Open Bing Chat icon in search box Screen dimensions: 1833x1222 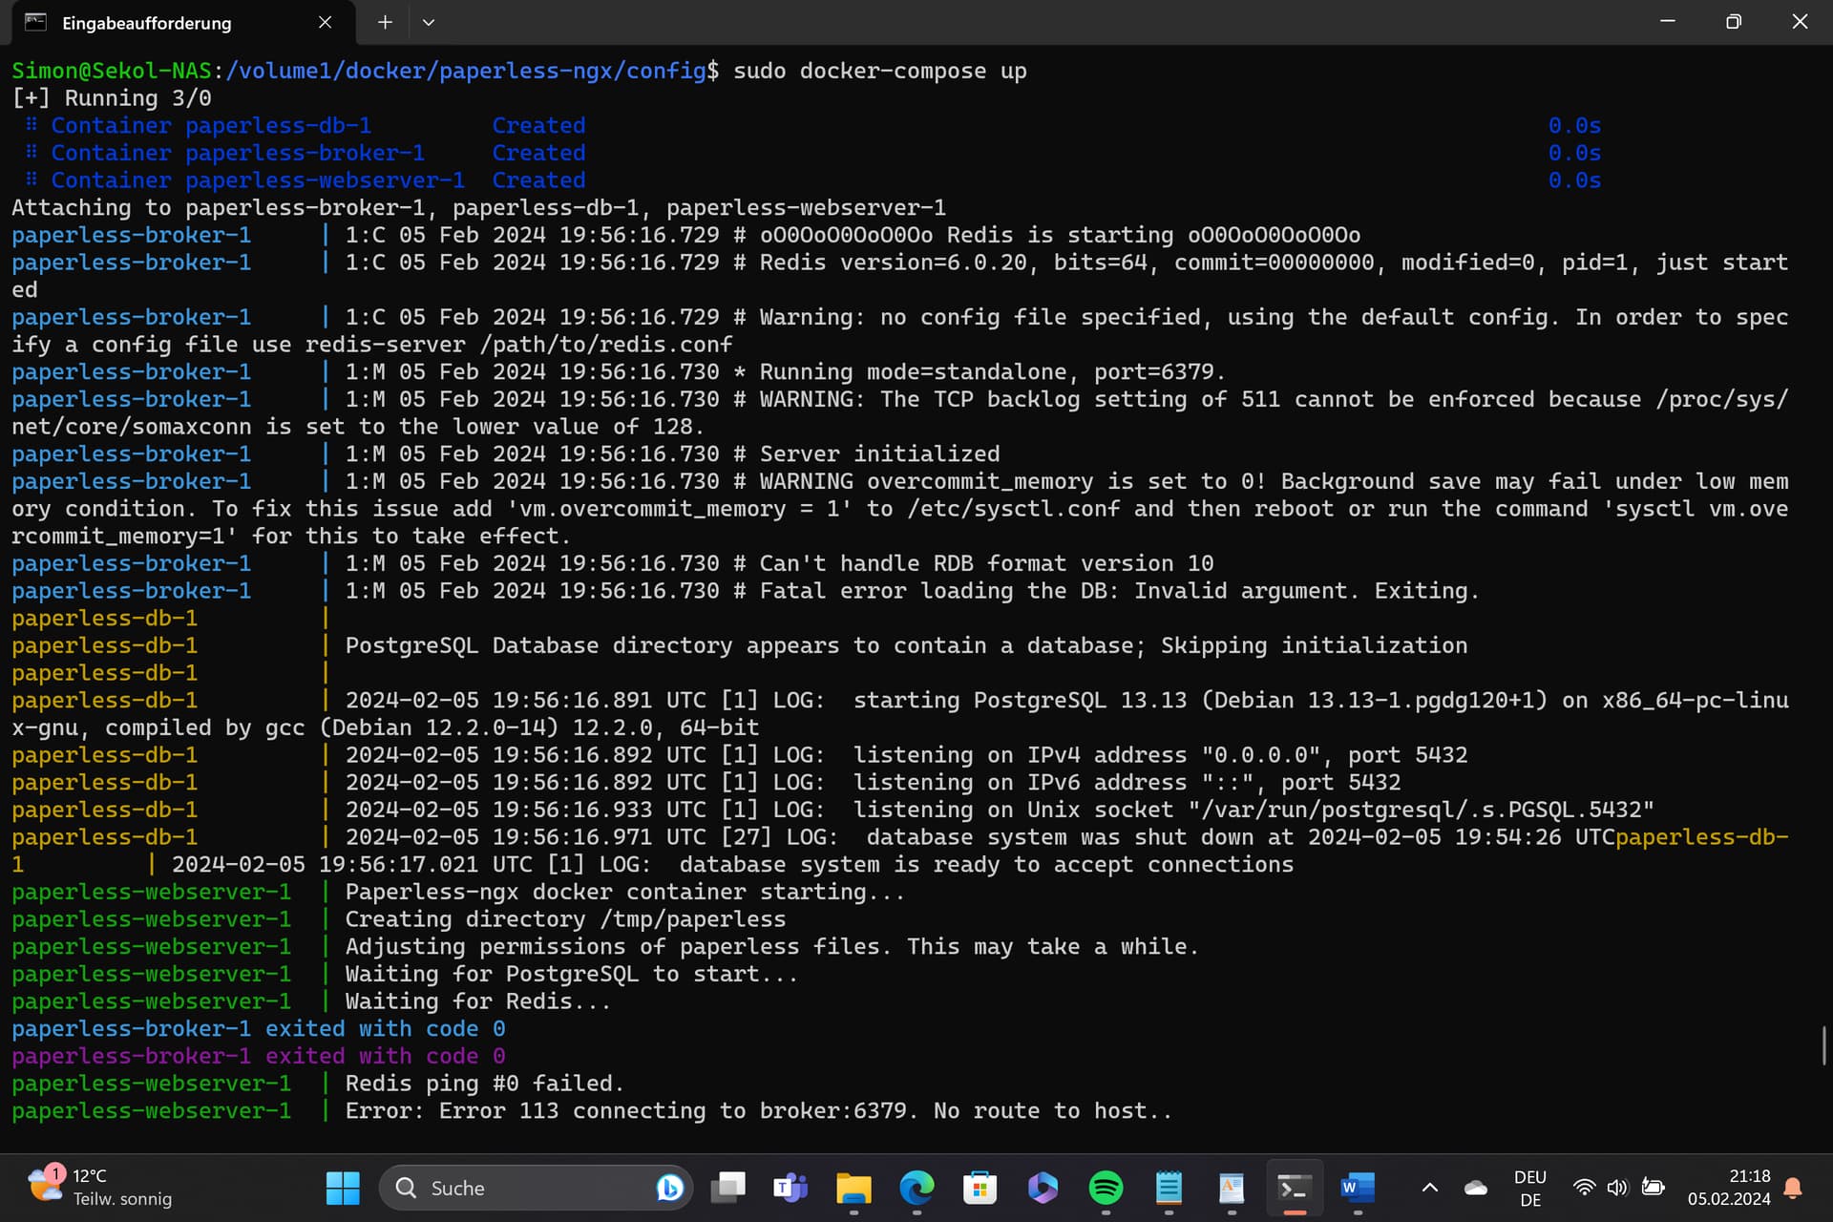[x=669, y=1188]
